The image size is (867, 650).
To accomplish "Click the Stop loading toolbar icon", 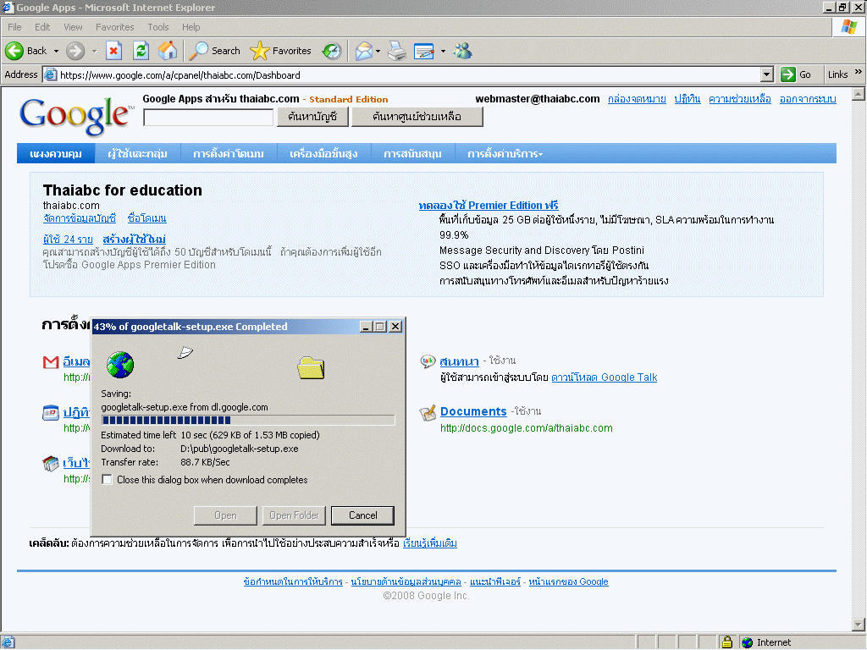I will click(114, 51).
